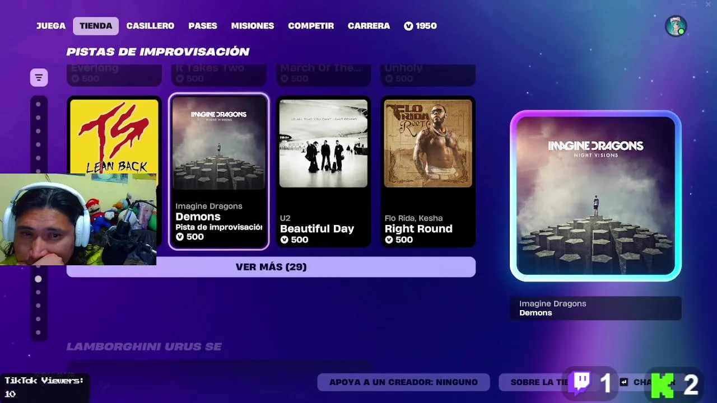Click the large Demons album preview

coord(595,196)
